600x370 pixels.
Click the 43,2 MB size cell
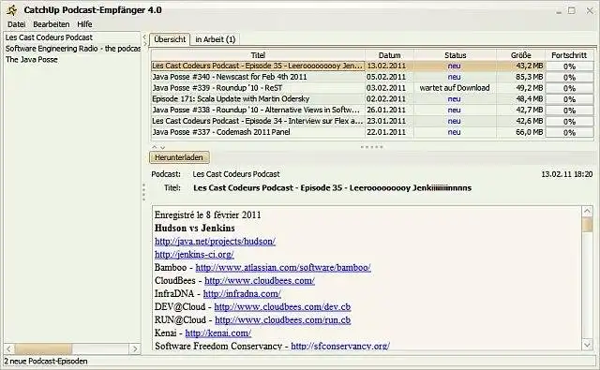[521, 66]
